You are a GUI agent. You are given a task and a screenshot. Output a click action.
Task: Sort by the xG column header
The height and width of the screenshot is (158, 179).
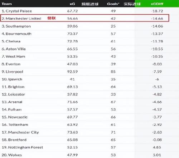(x=72, y=4)
